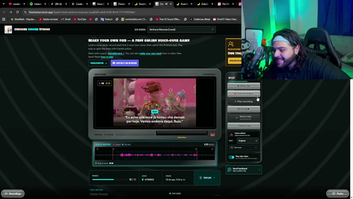Open the 'how to play' link
353x199 pixels.
(x=107, y=57)
